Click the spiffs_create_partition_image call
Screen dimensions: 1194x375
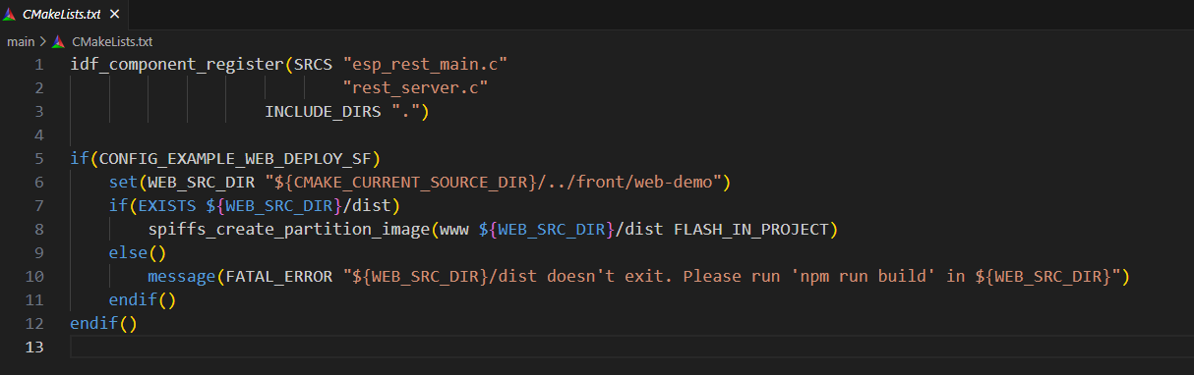289,230
